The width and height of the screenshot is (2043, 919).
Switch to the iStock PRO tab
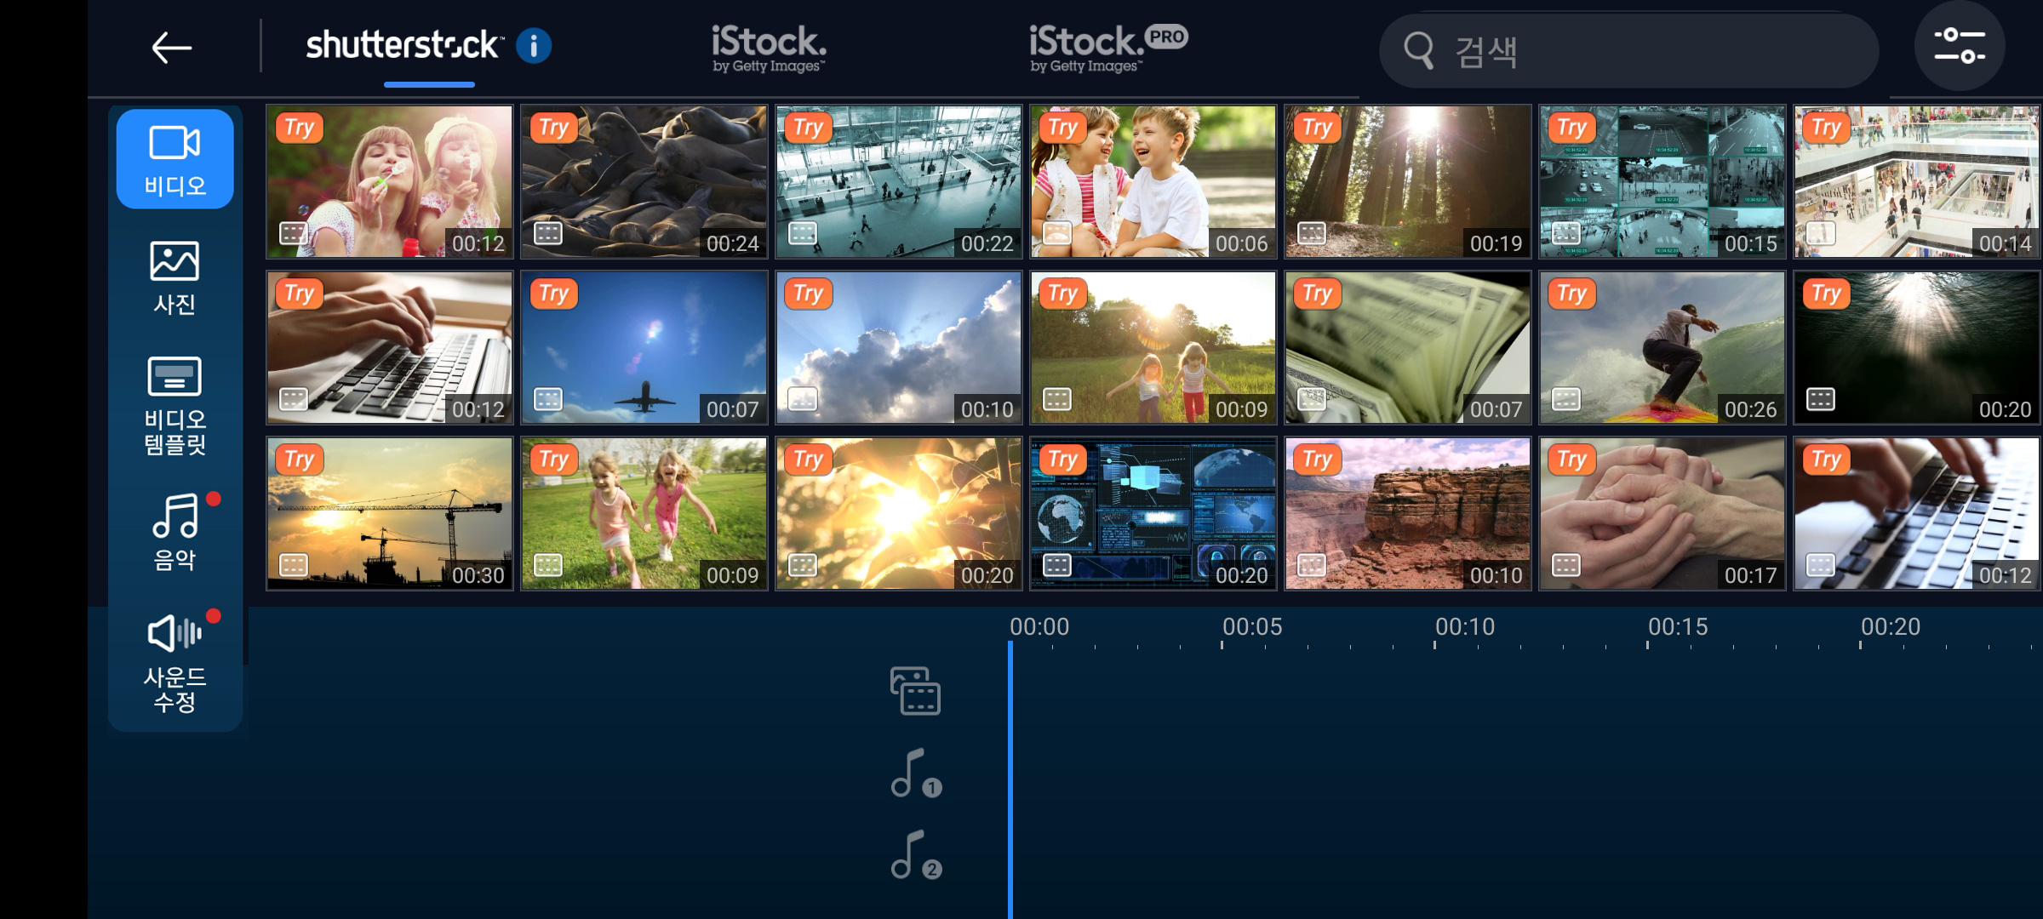point(1108,49)
